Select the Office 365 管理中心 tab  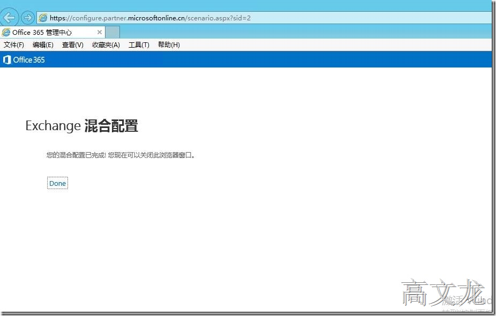click(52, 32)
